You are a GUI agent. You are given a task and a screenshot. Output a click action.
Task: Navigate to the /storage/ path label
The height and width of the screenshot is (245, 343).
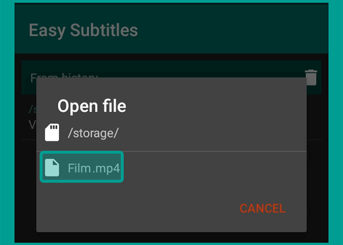(x=93, y=133)
